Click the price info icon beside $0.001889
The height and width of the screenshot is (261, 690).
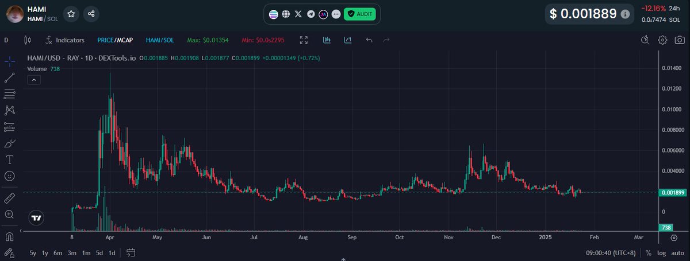[625, 14]
